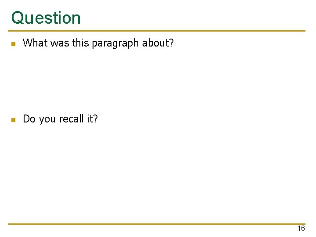Click the slide number 16
316x237 pixels.
coord(301,228)
